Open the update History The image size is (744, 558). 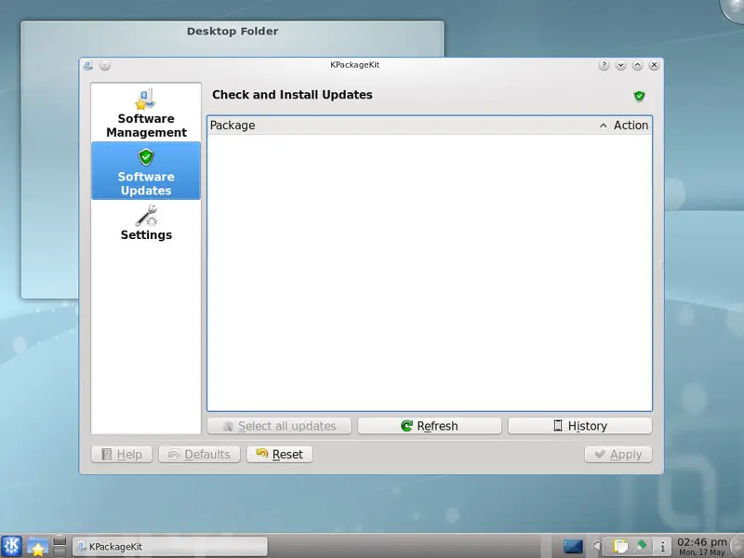point(579,426)
